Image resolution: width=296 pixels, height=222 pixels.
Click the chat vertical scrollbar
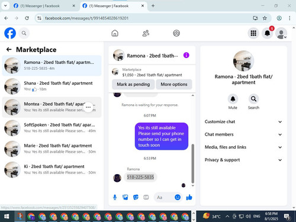[x=193, y=163]
